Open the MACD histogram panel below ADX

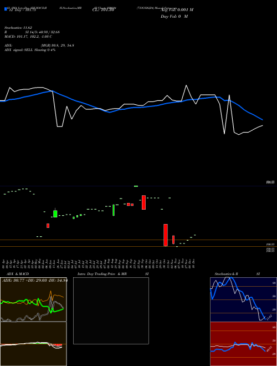point(33,344)
